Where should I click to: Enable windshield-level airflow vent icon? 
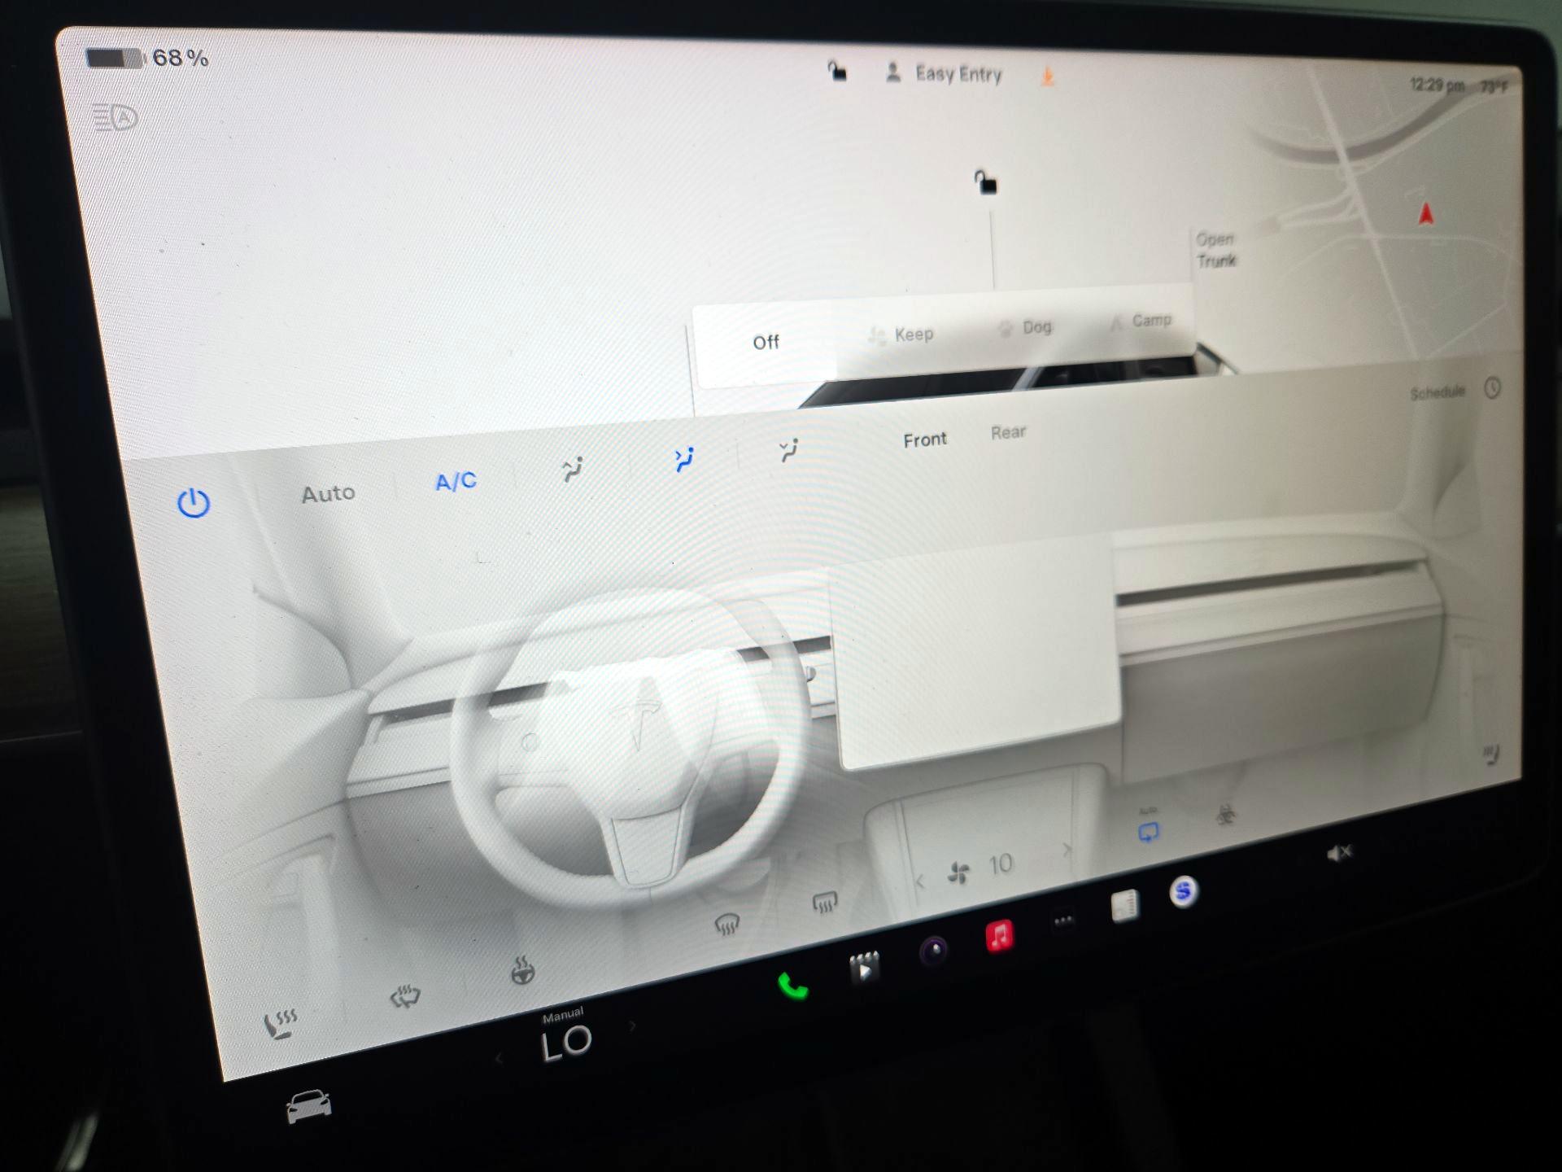tap(573, 469)
